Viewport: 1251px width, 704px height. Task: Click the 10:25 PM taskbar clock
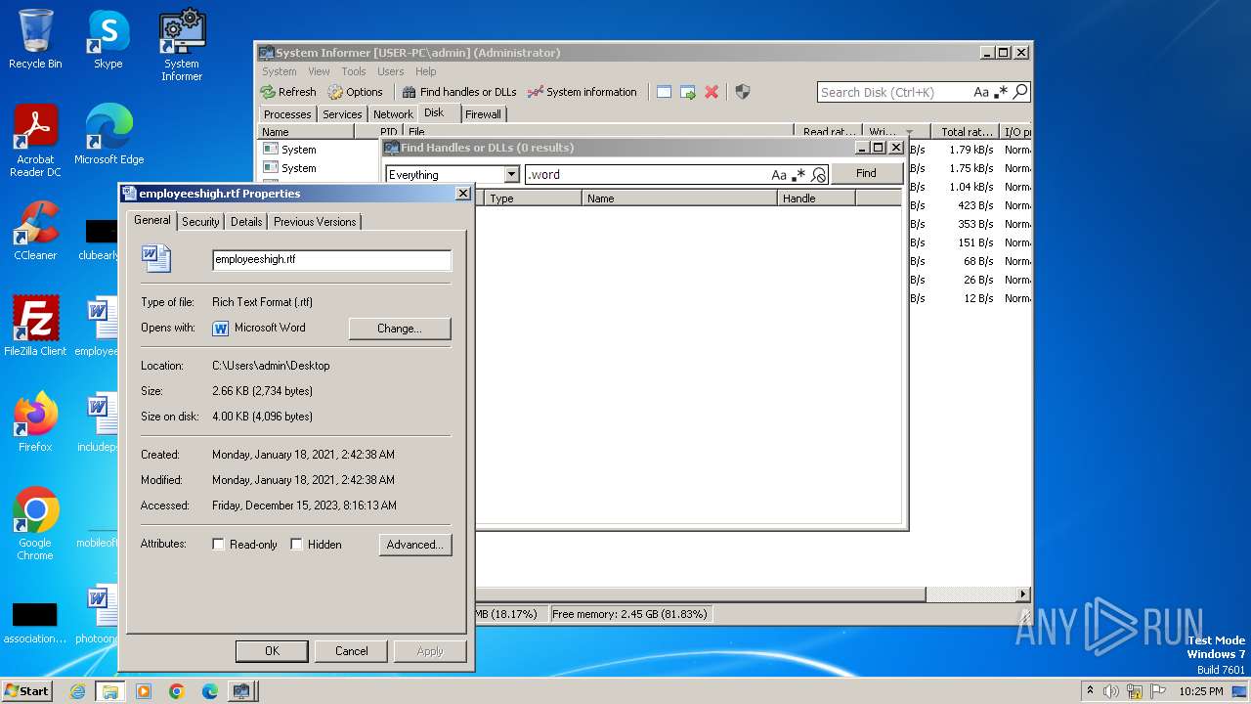click(1201, 691)
